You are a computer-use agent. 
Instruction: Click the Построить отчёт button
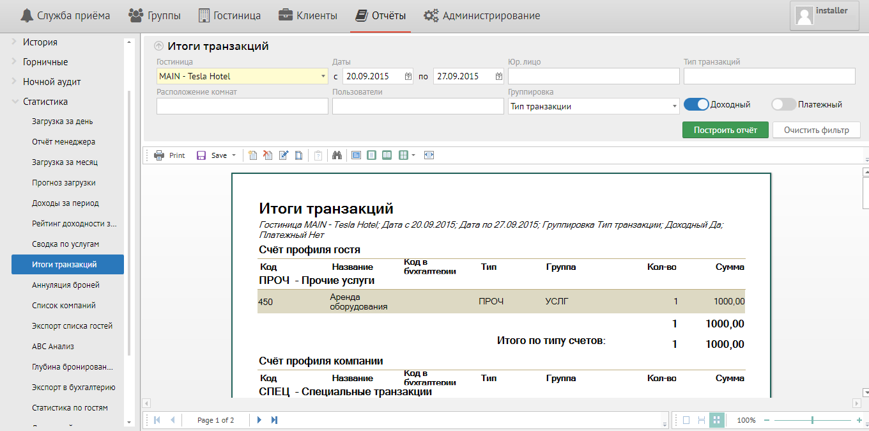tap(725, 130)
